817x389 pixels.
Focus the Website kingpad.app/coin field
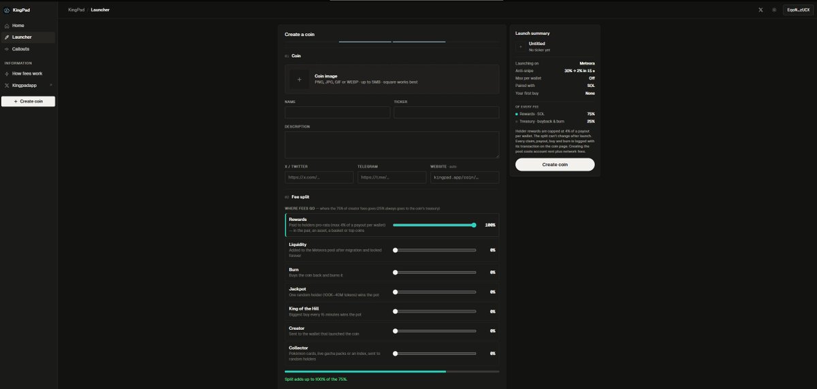[x=464, y=177]
